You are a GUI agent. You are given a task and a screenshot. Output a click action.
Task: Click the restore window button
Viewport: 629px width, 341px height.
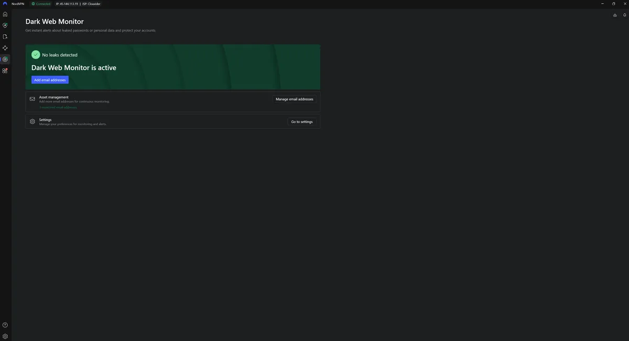pos(613,4)
